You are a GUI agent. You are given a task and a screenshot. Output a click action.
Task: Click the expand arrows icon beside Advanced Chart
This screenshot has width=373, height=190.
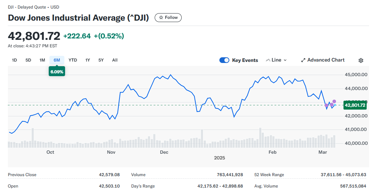303,60
